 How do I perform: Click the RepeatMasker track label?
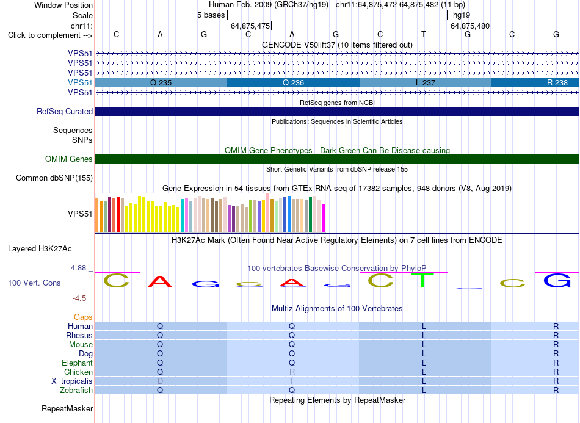[67, 408]
